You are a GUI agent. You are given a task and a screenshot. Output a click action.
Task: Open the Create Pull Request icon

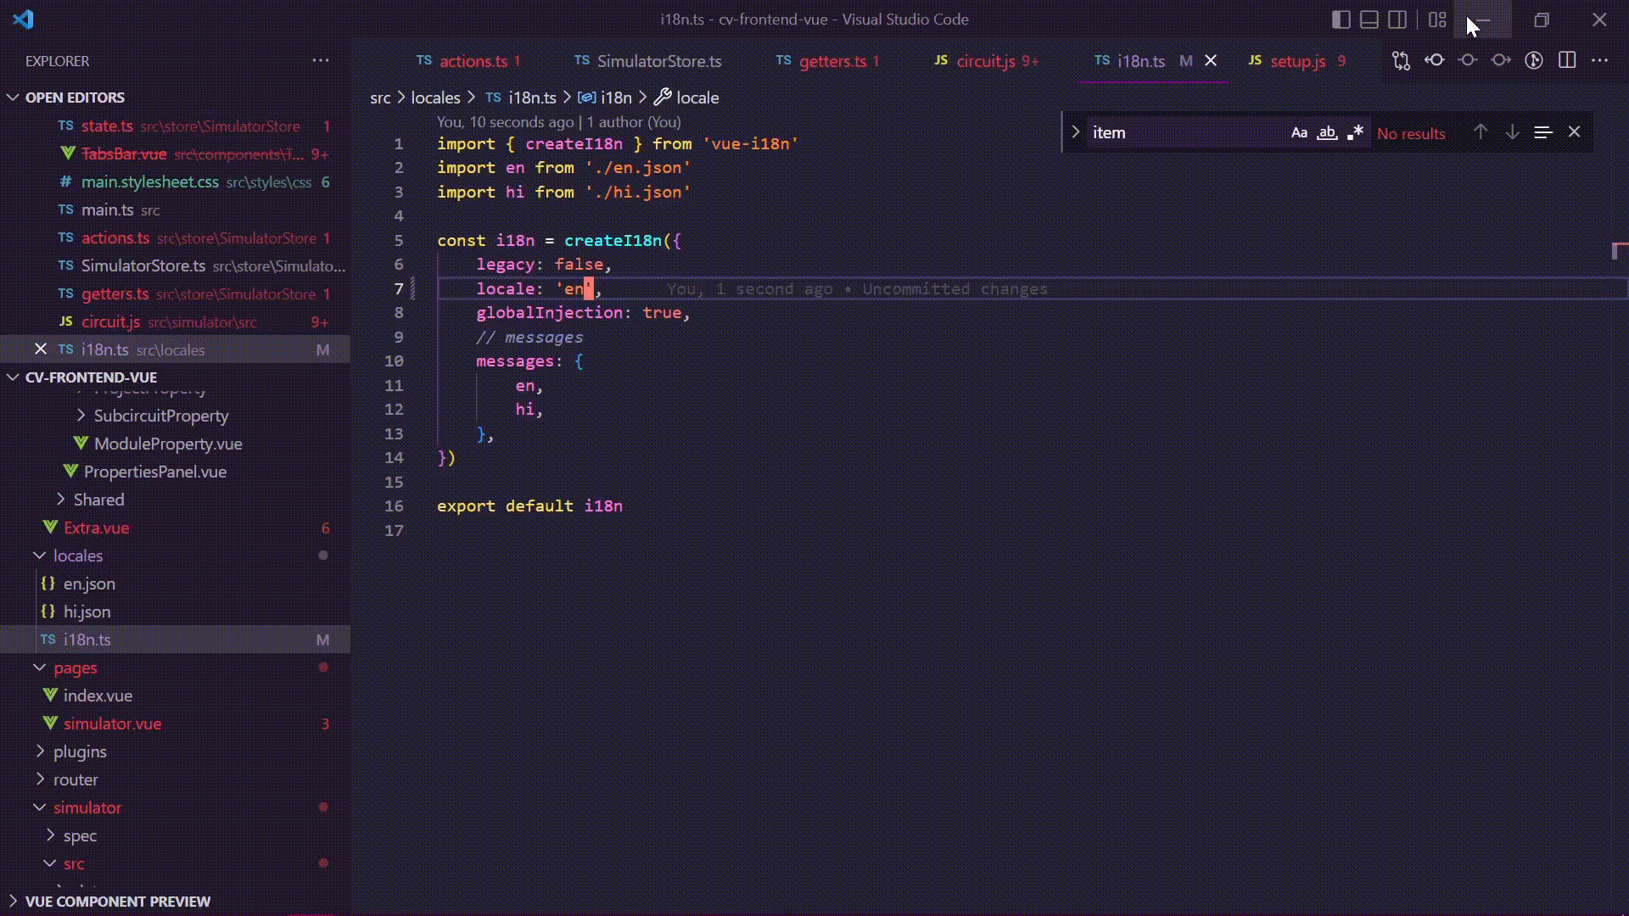pos(1401,60)
